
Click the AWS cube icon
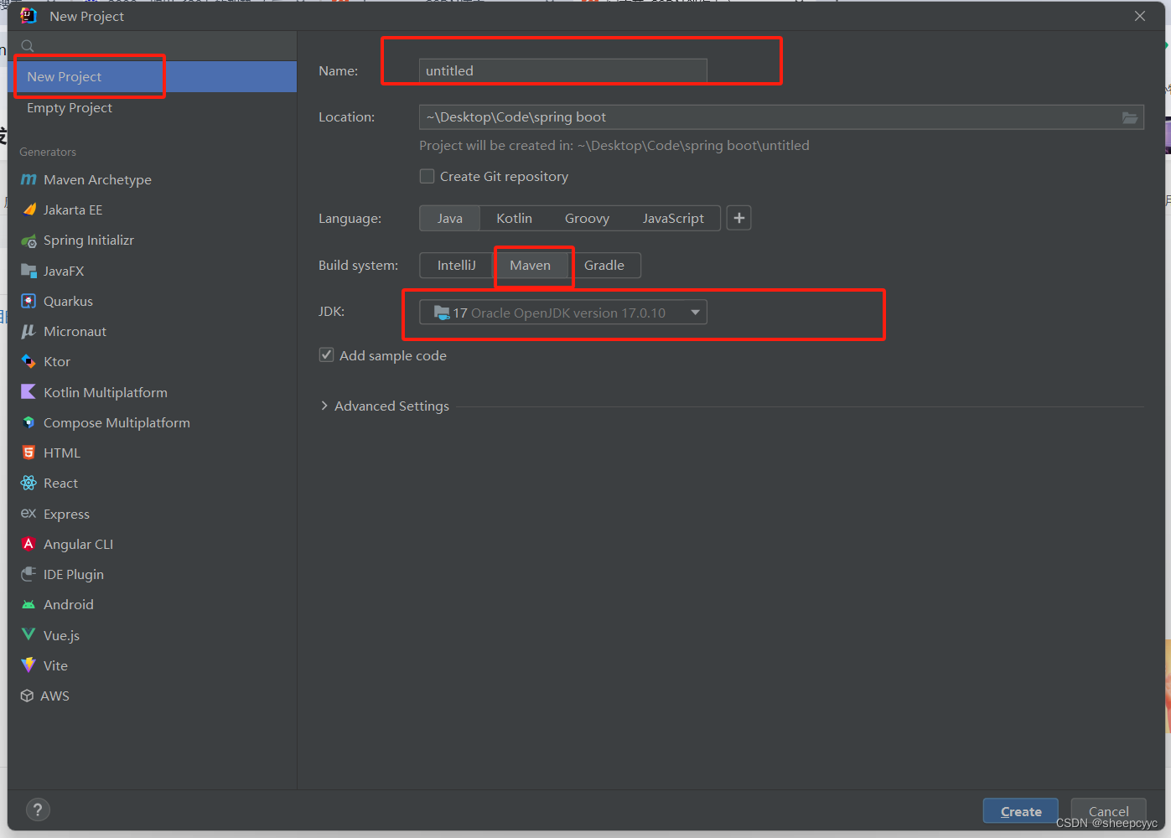click(27, 696)
